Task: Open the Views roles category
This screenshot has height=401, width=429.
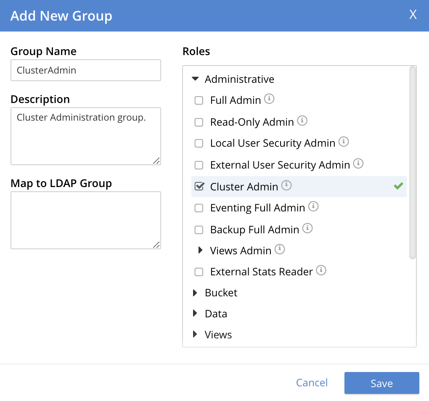Action: [x=195, y=335]
